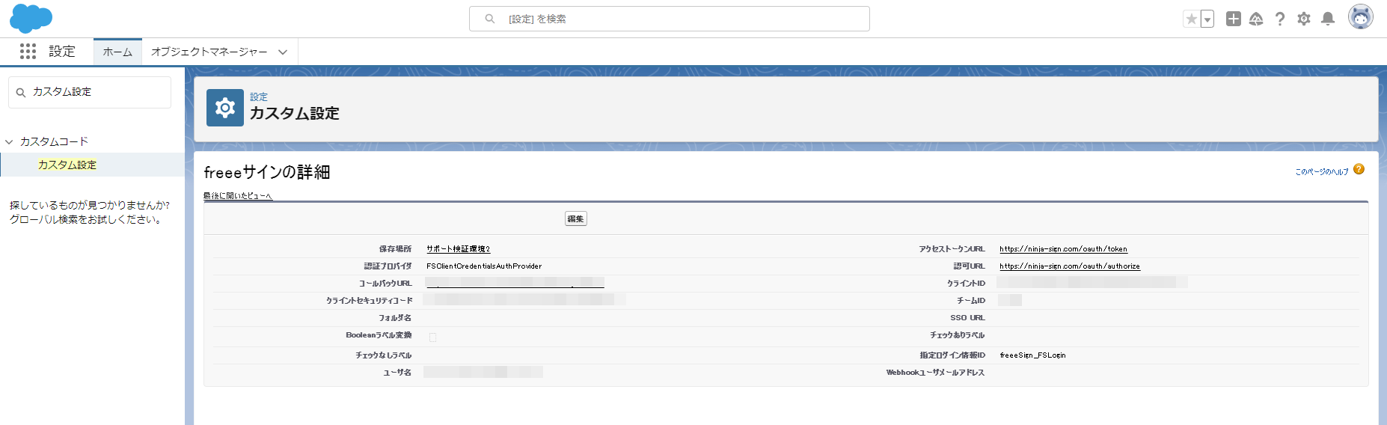Open the help question mark icon

click(x=1280, y=19)
